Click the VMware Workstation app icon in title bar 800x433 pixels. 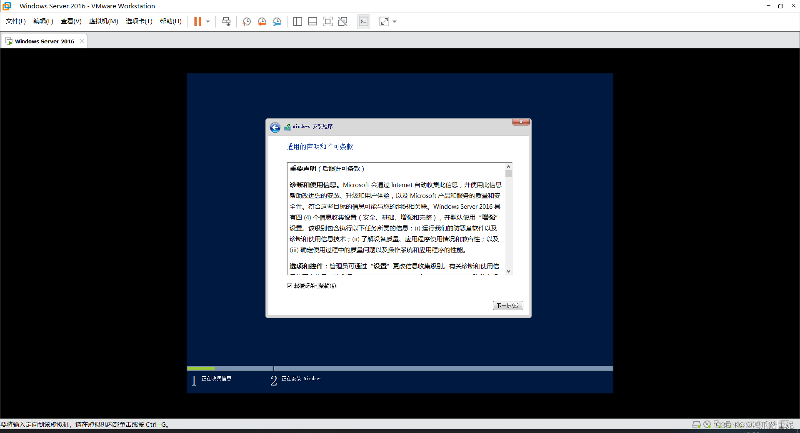[7, 6]
